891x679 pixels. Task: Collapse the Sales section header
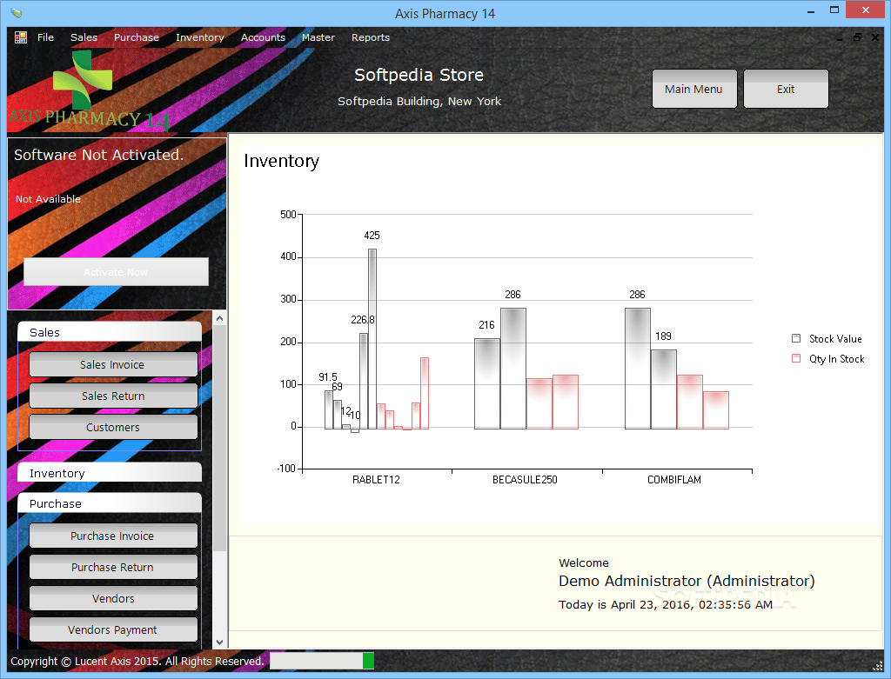(x=109, y=332)
